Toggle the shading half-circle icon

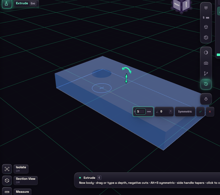pos(206,52)
